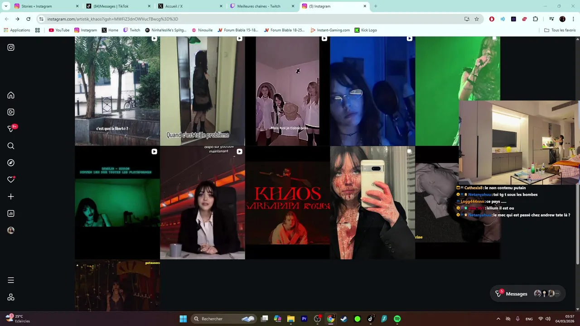Open the mirror selfie with phone post
This screenshot has height=326, width=580.
point(372,203)
